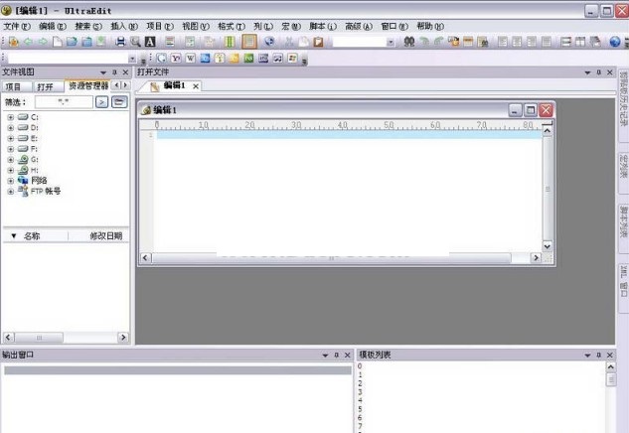Open the second toolbar combo box dropdown arrow
The image size is (629, 433).
pos(132,59)
